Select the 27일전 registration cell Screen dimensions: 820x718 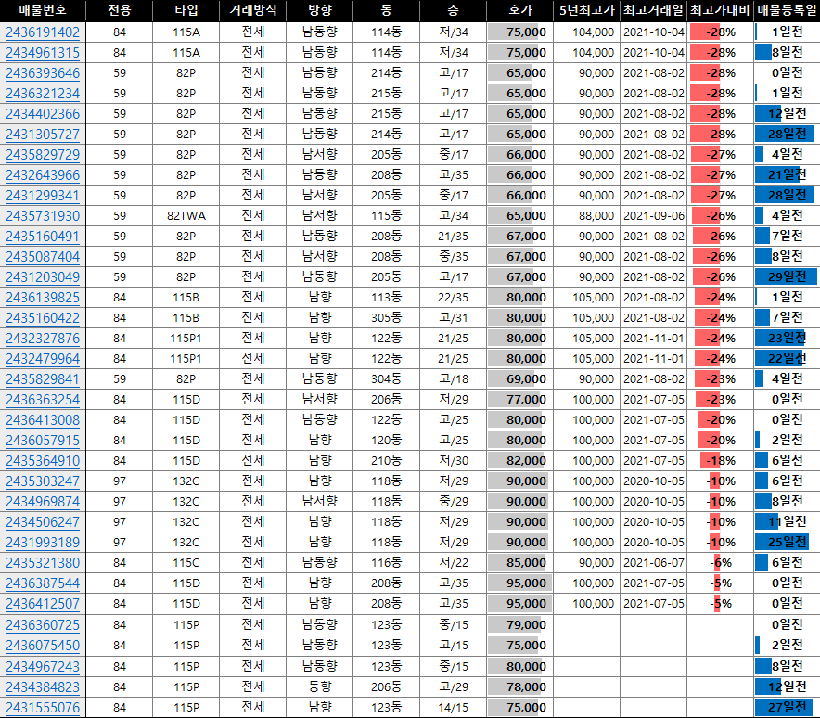tap(787, 708)
